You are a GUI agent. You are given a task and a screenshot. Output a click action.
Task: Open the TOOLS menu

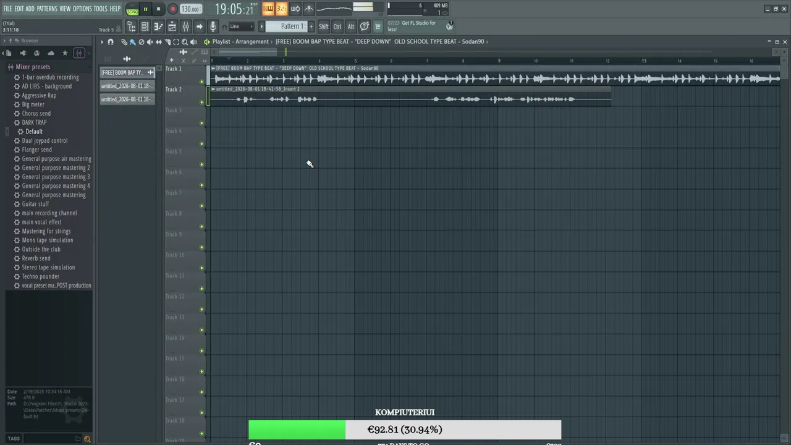tap(100, 9)
